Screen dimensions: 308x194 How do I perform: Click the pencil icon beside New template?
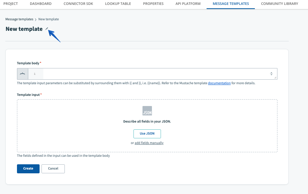(47, 29)
